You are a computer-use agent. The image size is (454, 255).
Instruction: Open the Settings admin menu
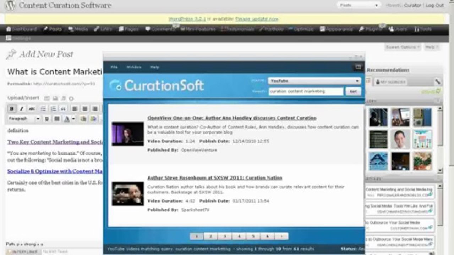coord(18,38)
